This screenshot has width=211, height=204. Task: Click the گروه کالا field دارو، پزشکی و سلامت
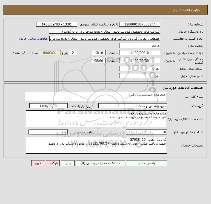pos(133,106)
